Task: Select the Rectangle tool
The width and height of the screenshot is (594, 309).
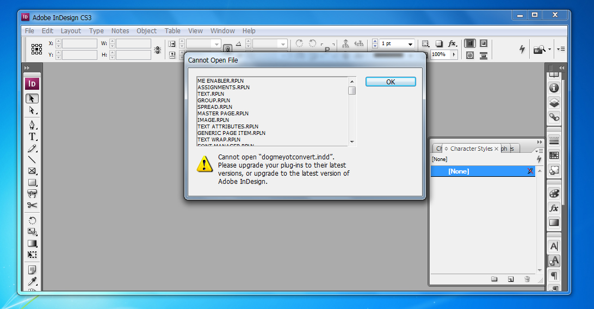Action: (32, 183)
